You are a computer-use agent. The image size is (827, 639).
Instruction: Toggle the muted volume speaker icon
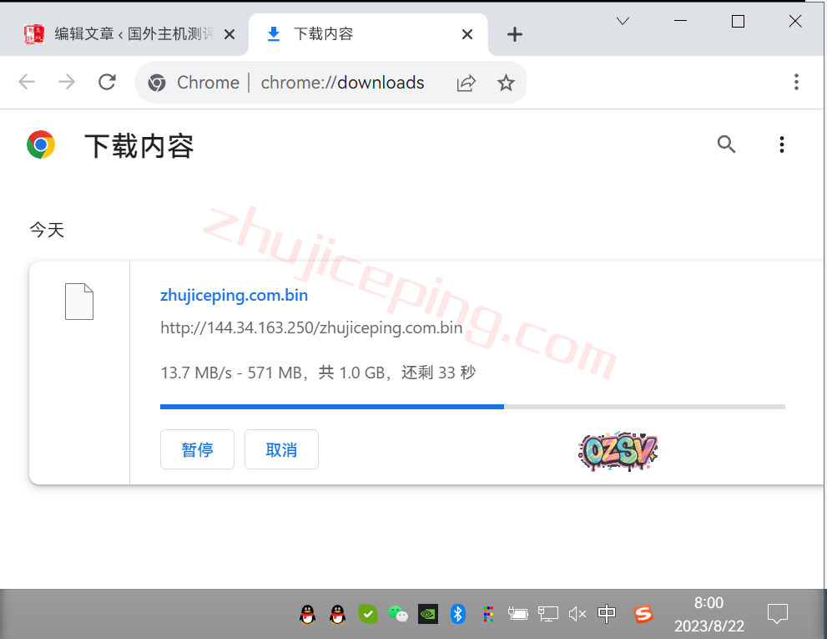(577, 615)
